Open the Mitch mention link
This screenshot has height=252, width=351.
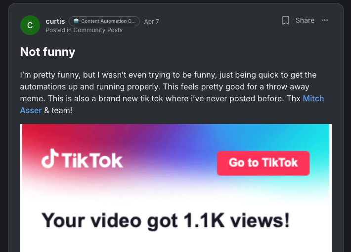point(313,98)
